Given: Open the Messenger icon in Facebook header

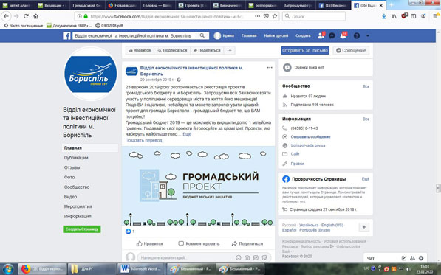Looking at the screenshot, I should tap(332, 35).
